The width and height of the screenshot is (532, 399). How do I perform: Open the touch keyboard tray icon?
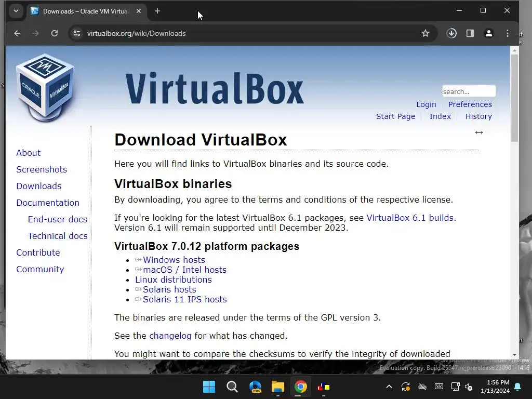tap(438, 387)
